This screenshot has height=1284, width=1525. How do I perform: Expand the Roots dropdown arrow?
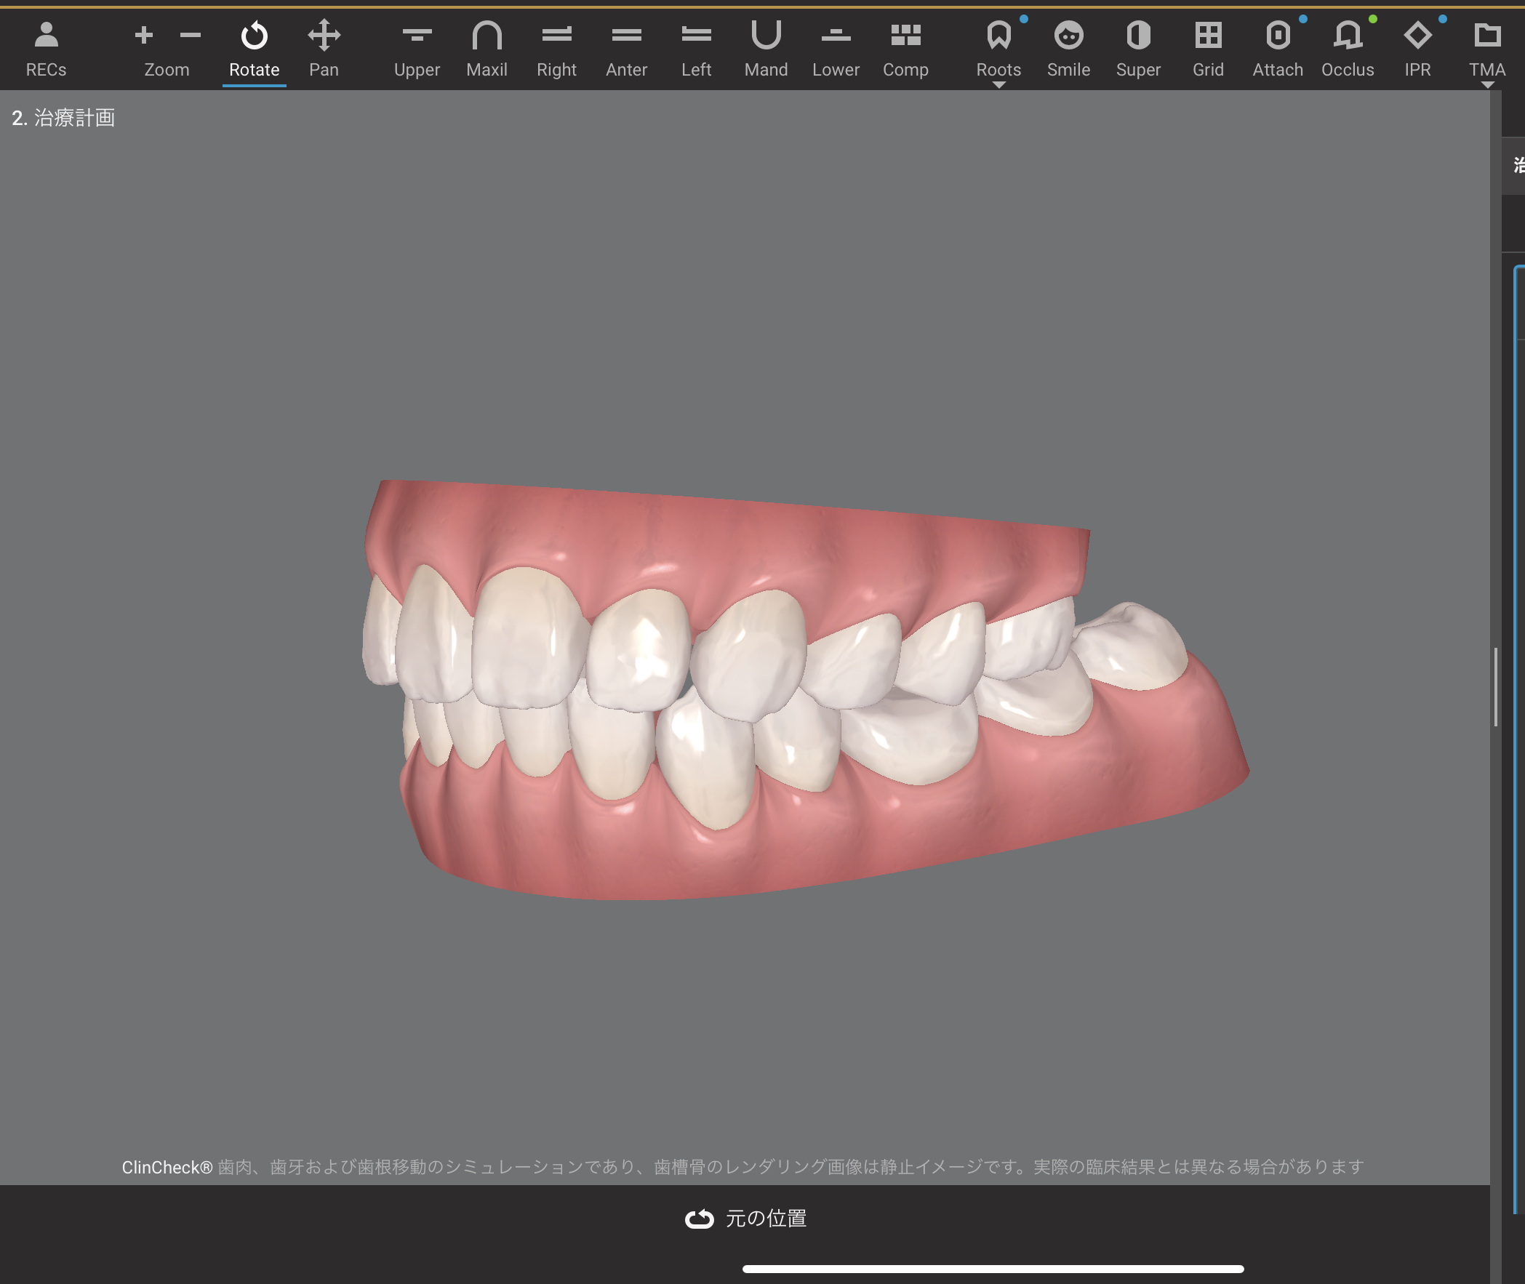pyautogui.click(x=998, y=85)
